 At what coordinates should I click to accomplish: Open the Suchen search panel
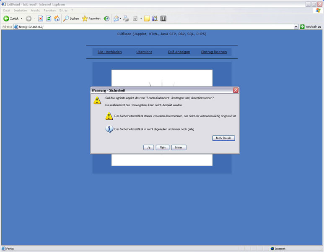(x=71, y=18)
